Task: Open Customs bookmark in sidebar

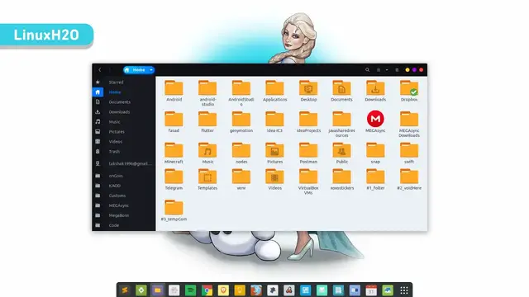Action: [123, 196]
